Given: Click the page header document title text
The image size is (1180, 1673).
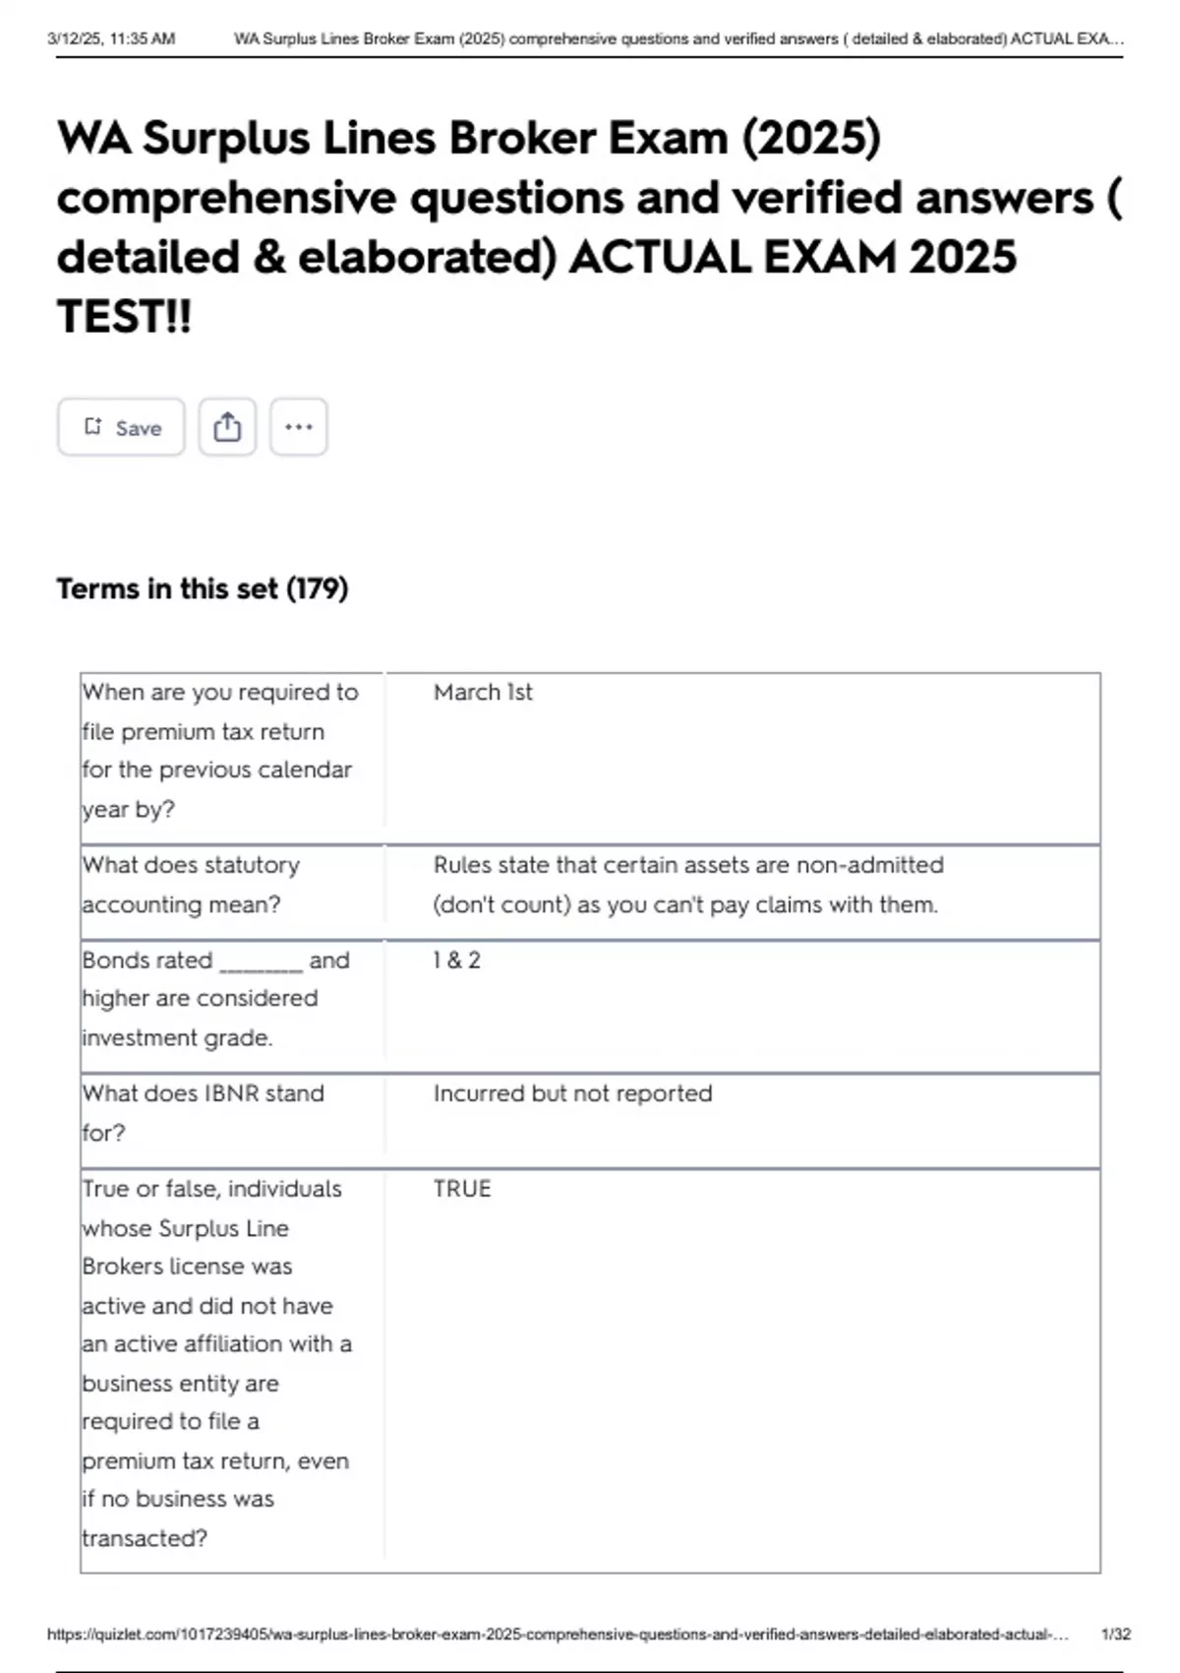Looking at the screenshot, I should (678, 39).
